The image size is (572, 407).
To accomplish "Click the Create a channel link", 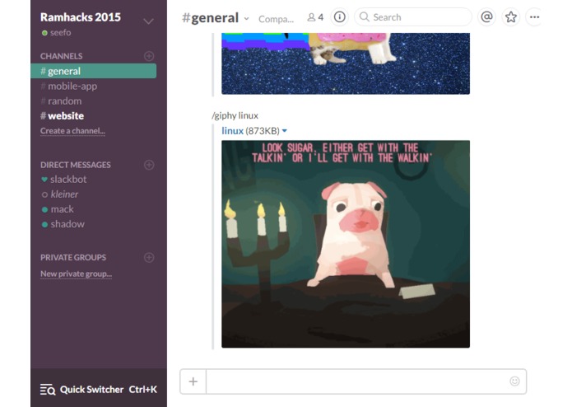I will tap(72, 131).
